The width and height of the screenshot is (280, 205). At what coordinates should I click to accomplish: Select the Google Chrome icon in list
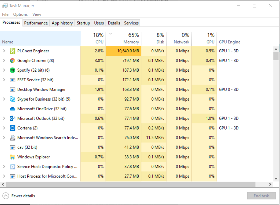coord(12,61)
